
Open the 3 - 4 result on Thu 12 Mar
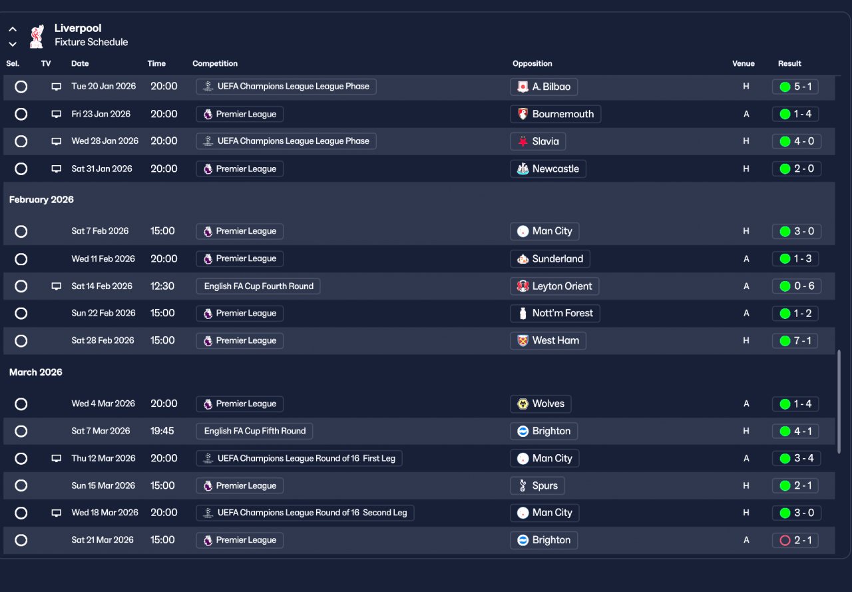[797, 458]
